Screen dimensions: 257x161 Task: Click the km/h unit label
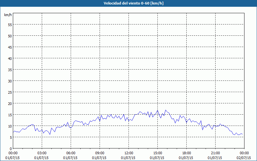pos(8,15)
